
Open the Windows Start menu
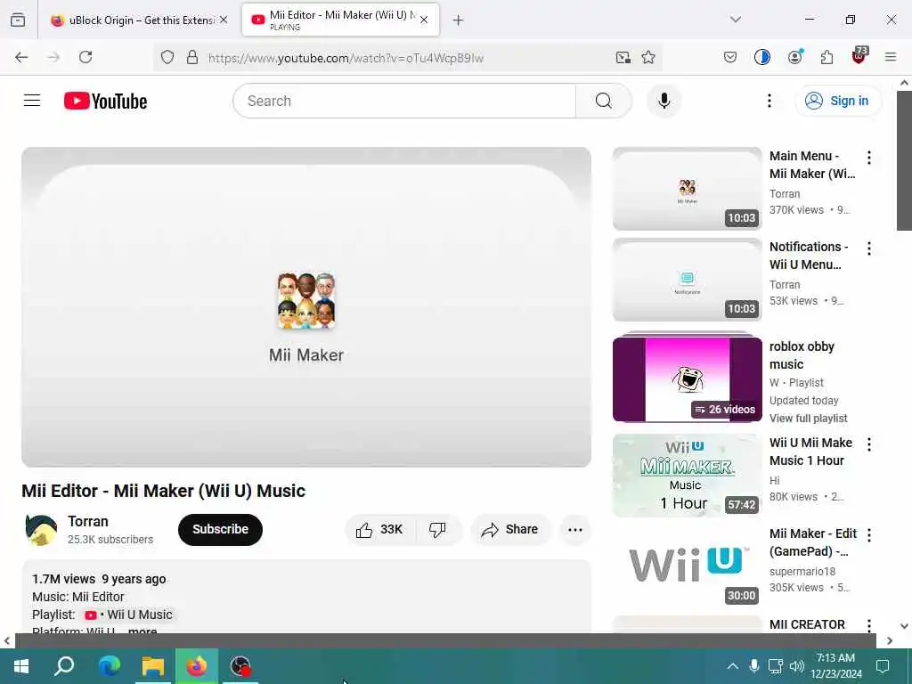[21, 666]
